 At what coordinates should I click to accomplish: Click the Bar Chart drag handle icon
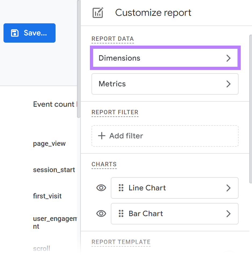click(x=120, y=214)
